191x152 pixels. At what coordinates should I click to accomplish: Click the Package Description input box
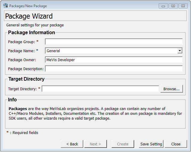tap(114, 69)
